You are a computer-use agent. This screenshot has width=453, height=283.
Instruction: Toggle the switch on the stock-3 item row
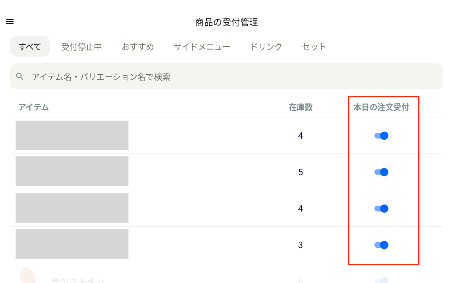382,244
